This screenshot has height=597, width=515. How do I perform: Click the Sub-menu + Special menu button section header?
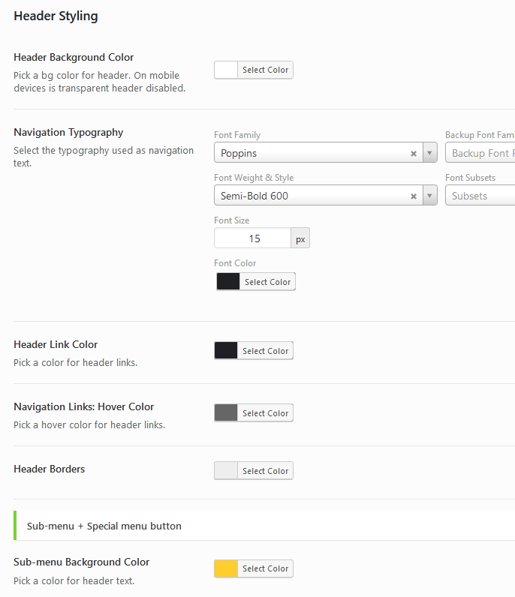104,526
